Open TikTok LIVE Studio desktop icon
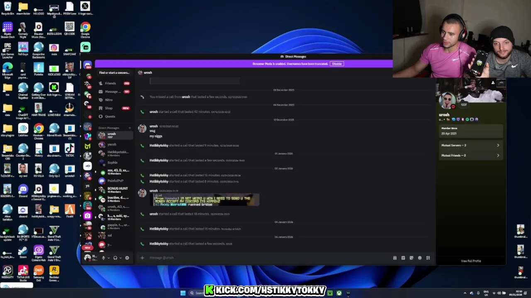This screenshot has width=531, height=298. click(x=23, y=274)
